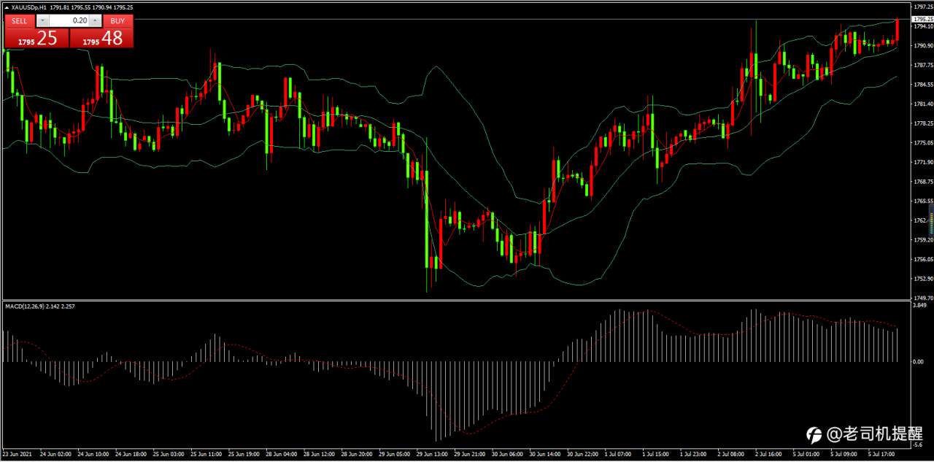Click the 29 Jun 21:00 time label

tap(470, 454)
